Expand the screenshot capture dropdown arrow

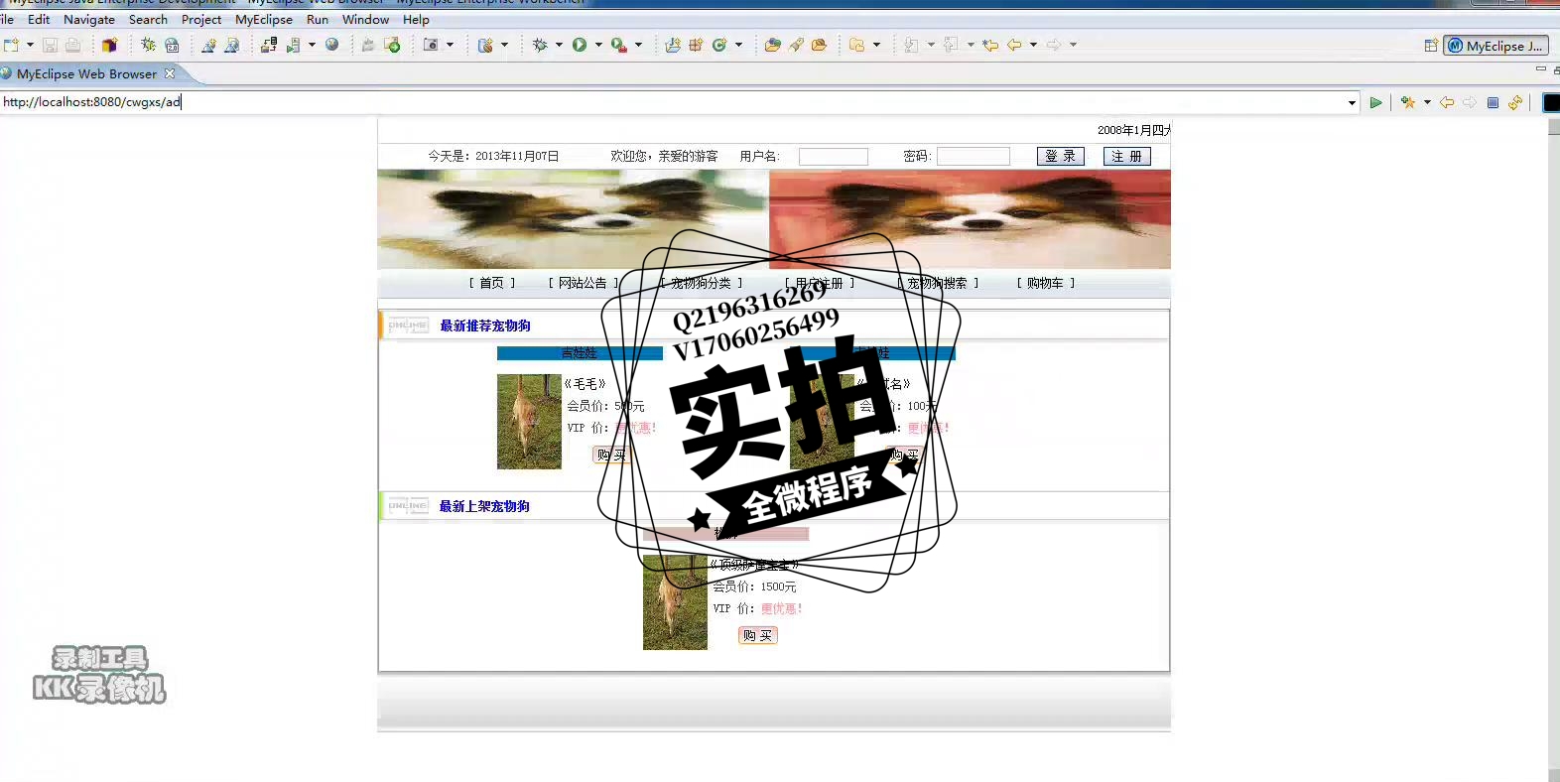tap(450, 45)
